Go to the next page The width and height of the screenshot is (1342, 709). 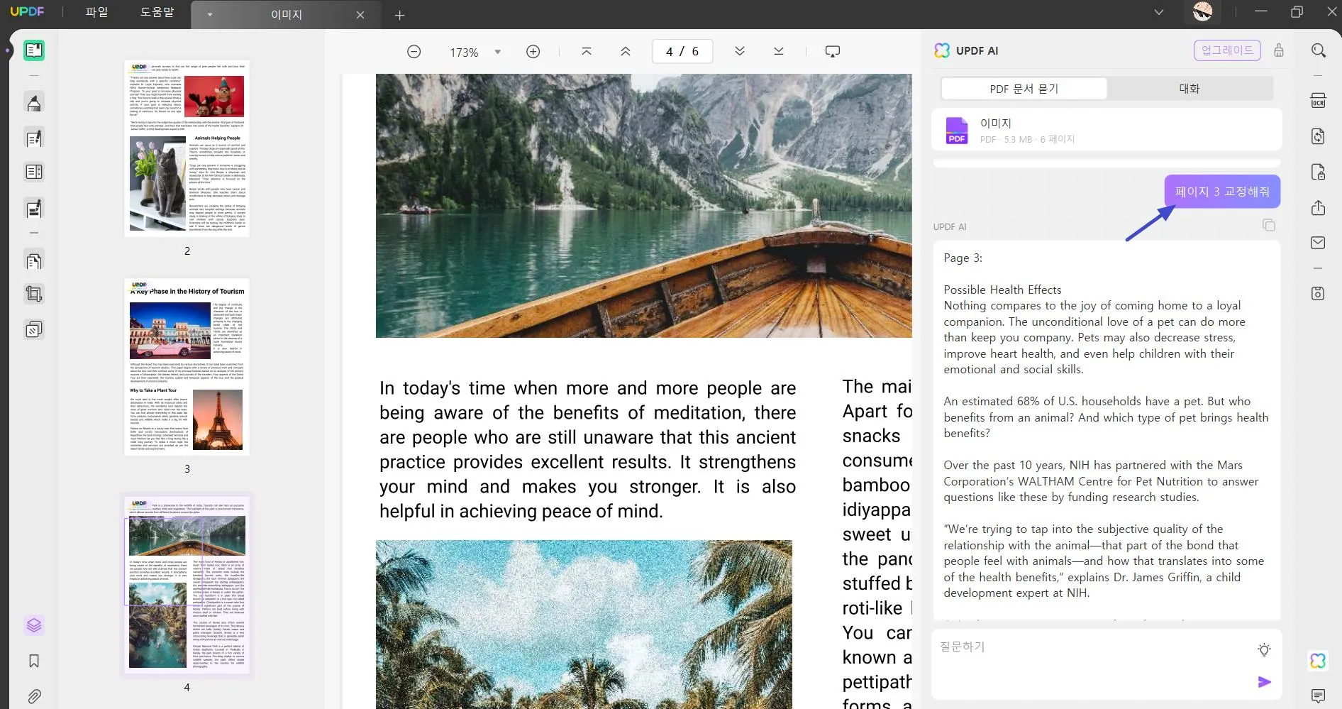(740, 51)
